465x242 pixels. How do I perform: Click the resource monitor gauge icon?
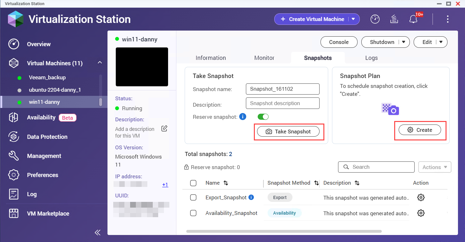pos(375,19)
